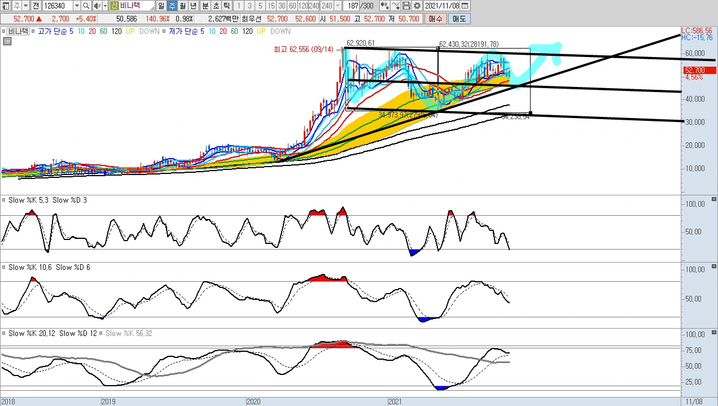718x406 pixels.
Task: Choose the 120 interval button
Action: coord(303,6)
